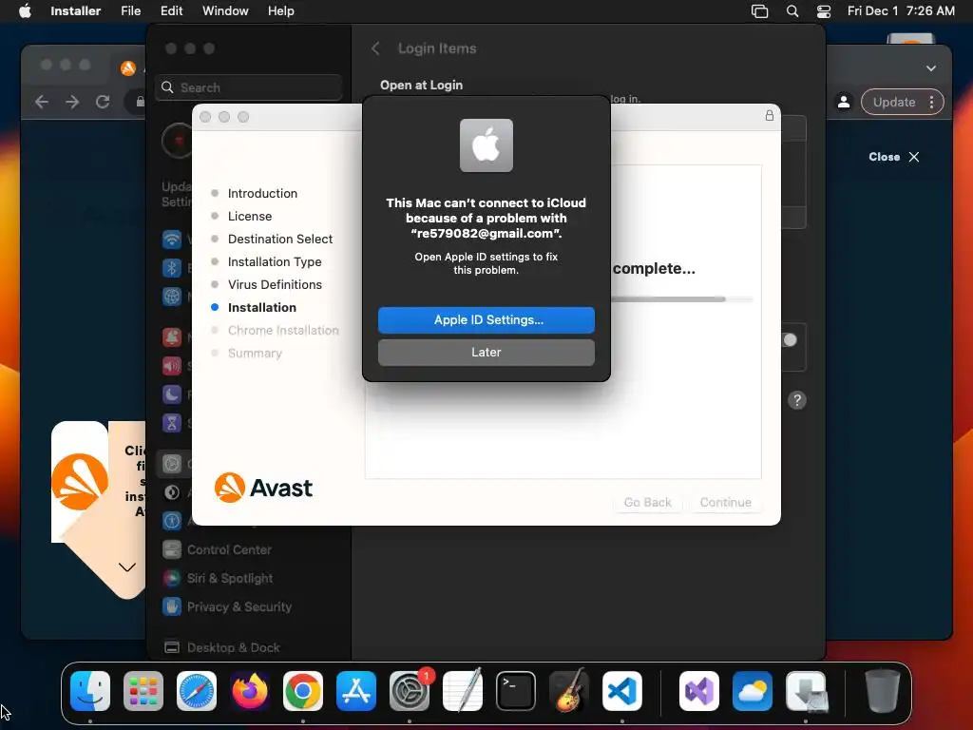Open the Window menu

225,10
